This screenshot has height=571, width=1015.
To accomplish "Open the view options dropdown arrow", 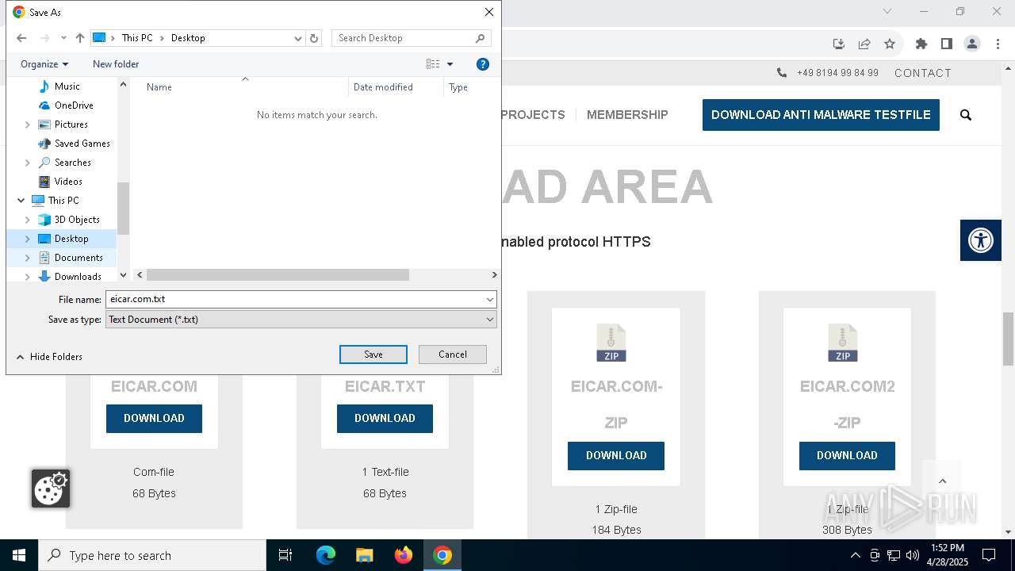I will click(x=450, y=64).
